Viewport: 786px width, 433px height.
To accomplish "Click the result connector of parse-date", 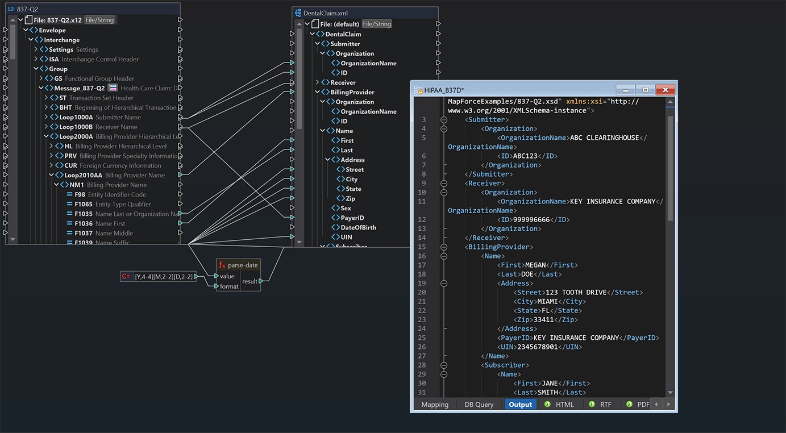I will point(261,281).
